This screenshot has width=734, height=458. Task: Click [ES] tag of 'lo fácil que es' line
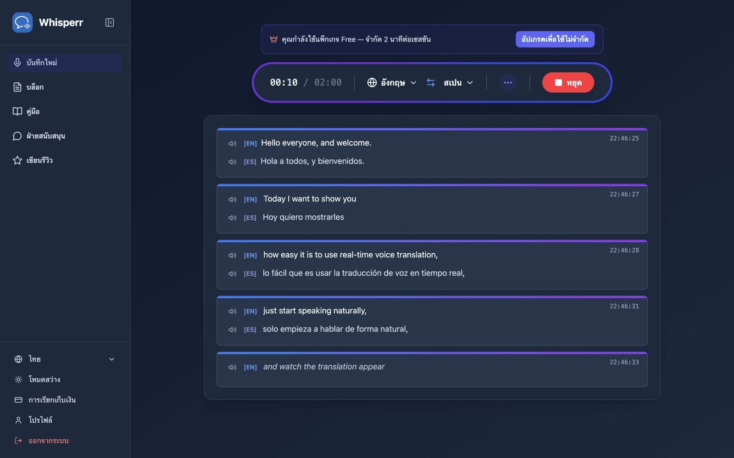coord(250,273)
